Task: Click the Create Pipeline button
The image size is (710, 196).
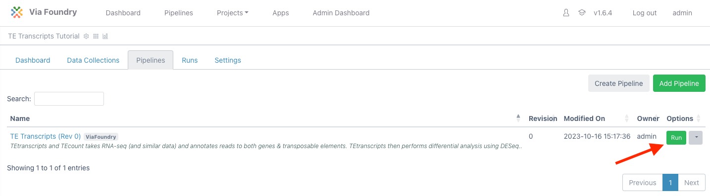Action: pyautogui.click(x=619, y=83)
